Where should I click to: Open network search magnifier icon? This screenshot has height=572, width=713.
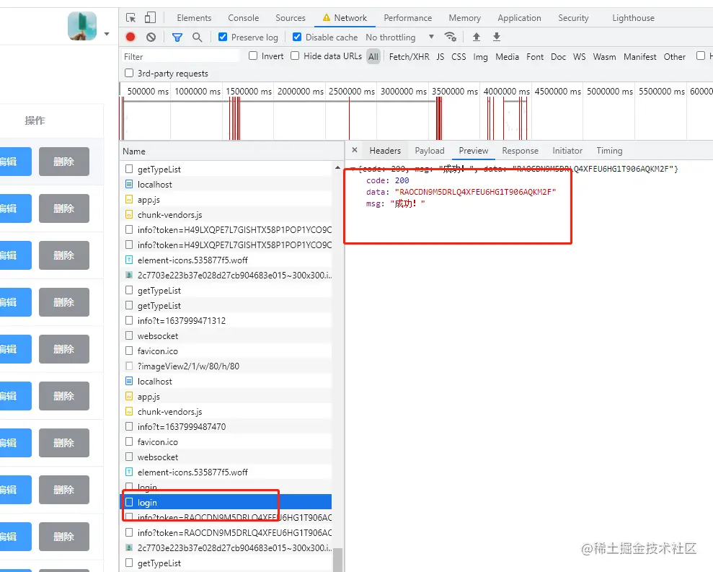[197, 38]
